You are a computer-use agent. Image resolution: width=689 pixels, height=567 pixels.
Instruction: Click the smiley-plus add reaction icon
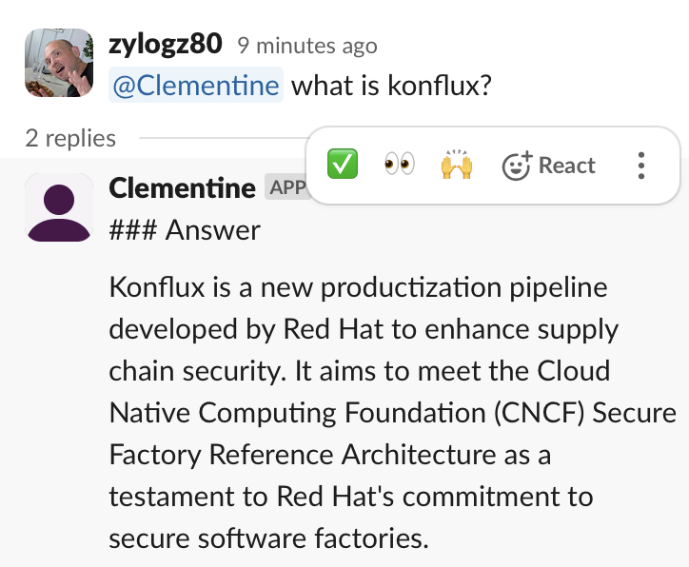(516, 166)
